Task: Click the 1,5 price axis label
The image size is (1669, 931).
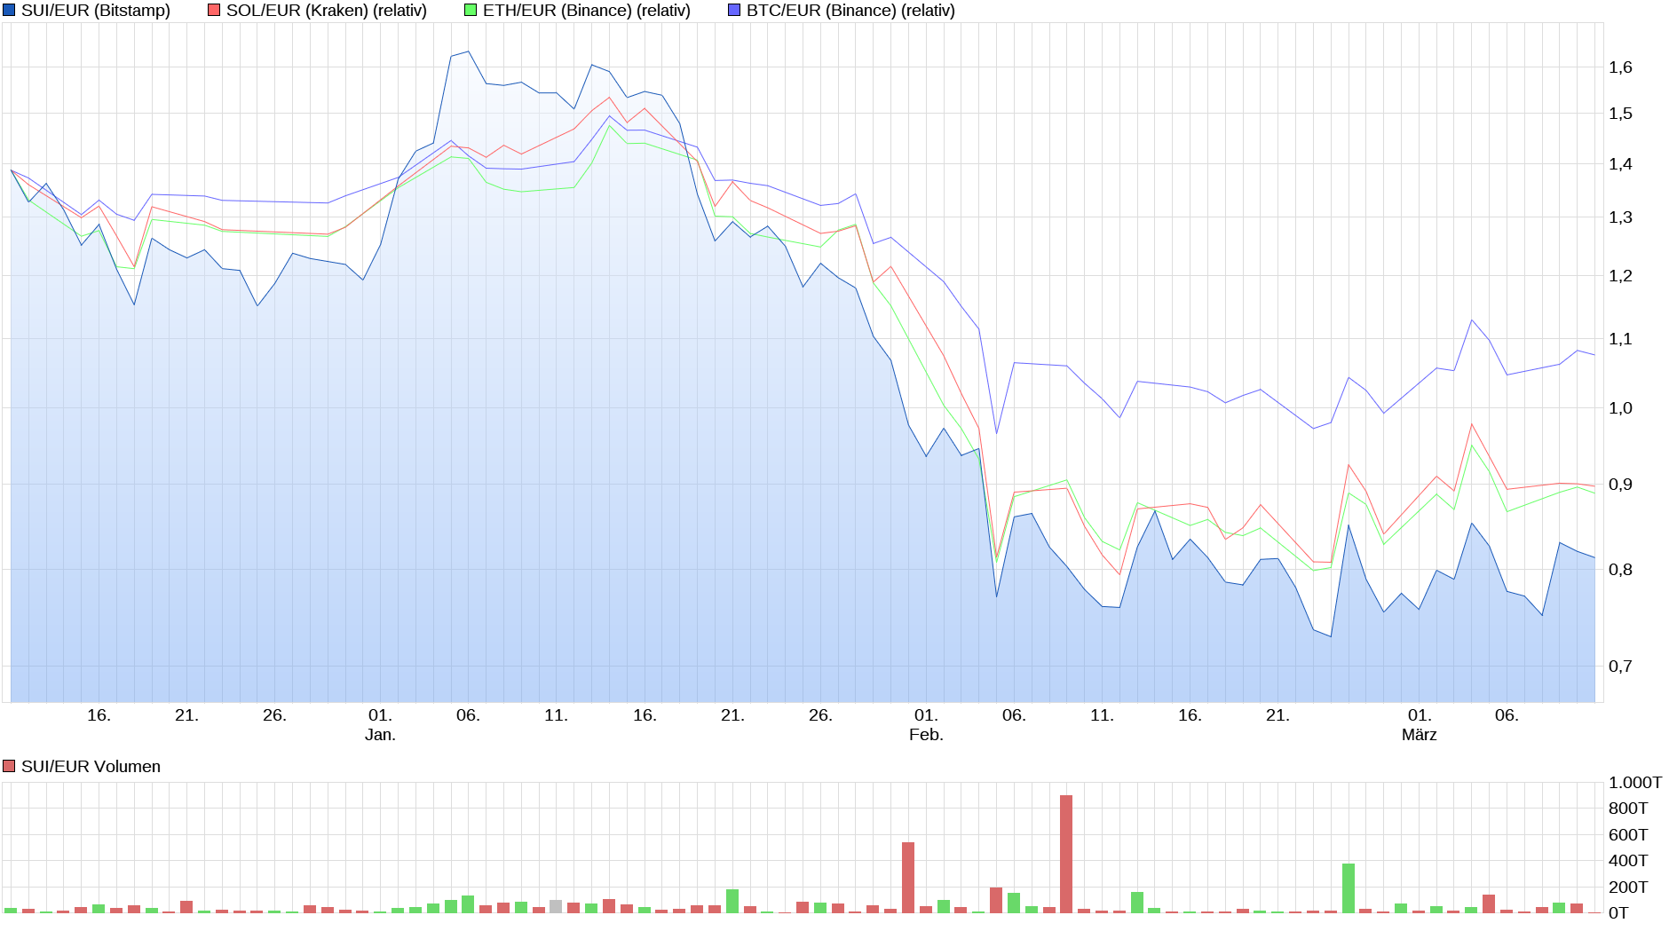Action: pos(1620,114)
